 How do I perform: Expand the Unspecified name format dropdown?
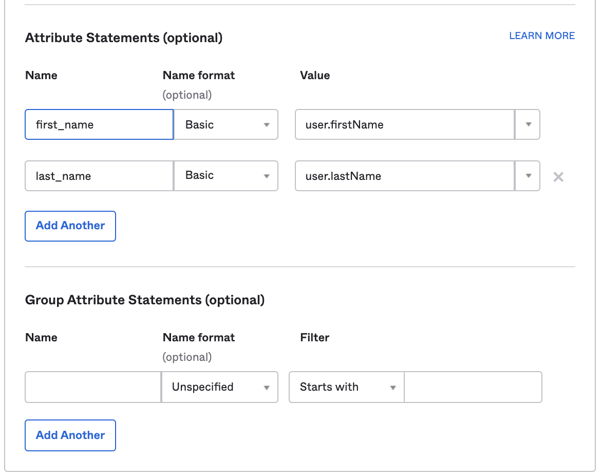(220, 387)
